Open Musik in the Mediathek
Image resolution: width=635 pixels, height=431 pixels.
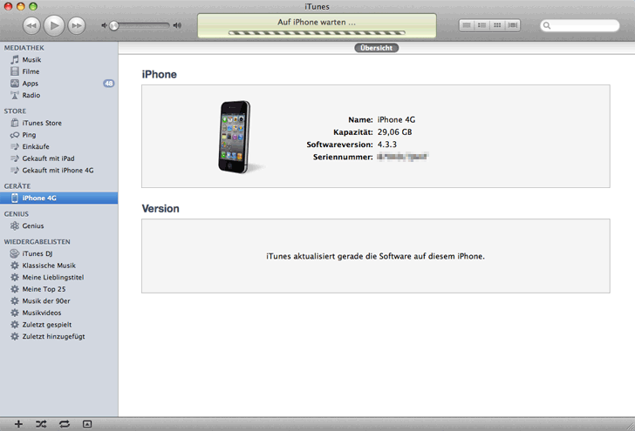tap(59, 60)
